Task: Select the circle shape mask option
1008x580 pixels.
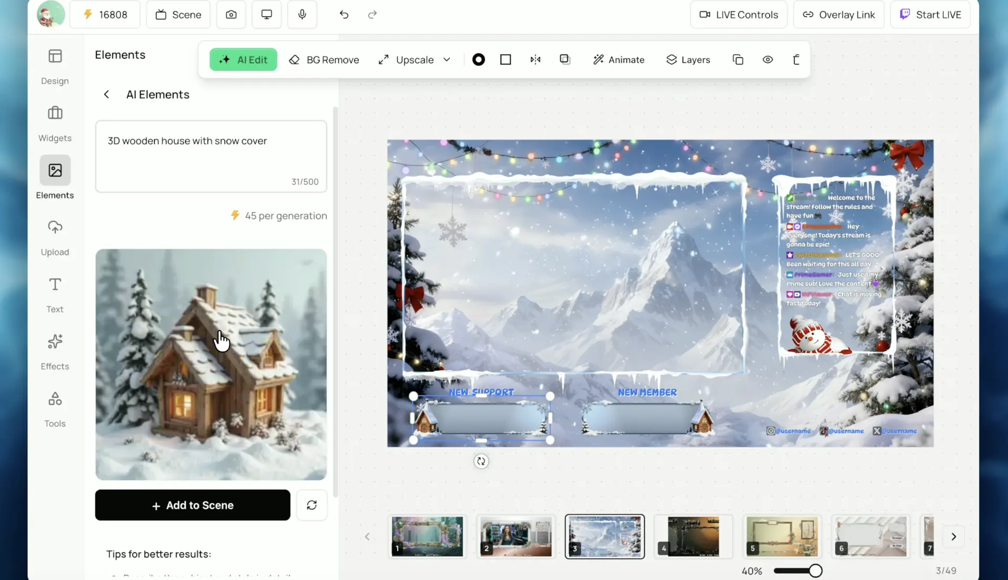Action: coord(478,60)
